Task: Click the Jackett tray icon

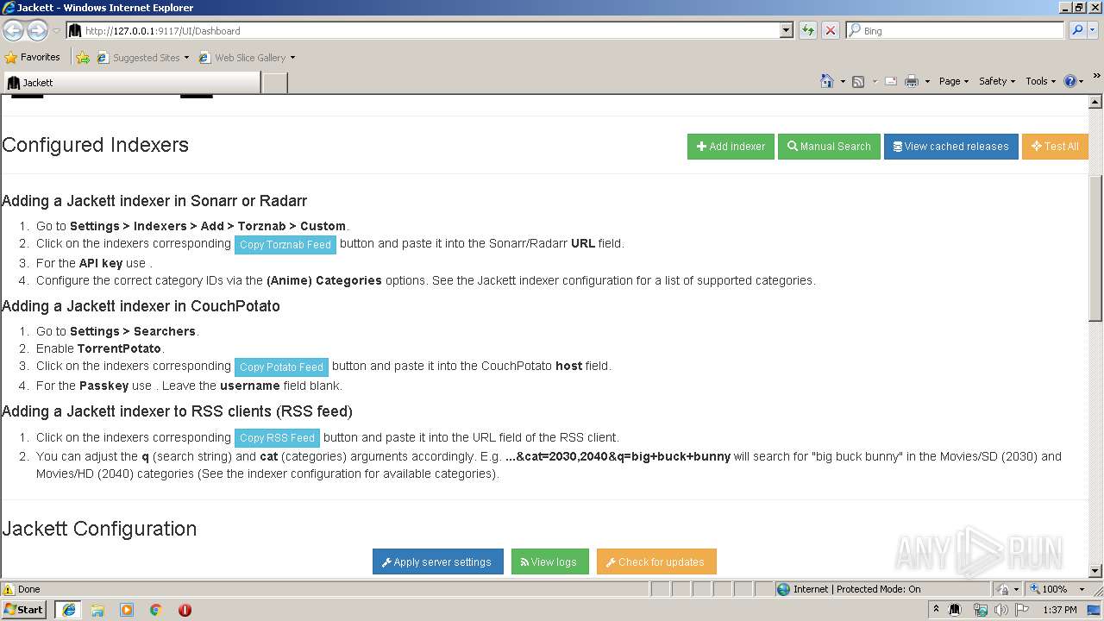Action: tap(955, 610)
